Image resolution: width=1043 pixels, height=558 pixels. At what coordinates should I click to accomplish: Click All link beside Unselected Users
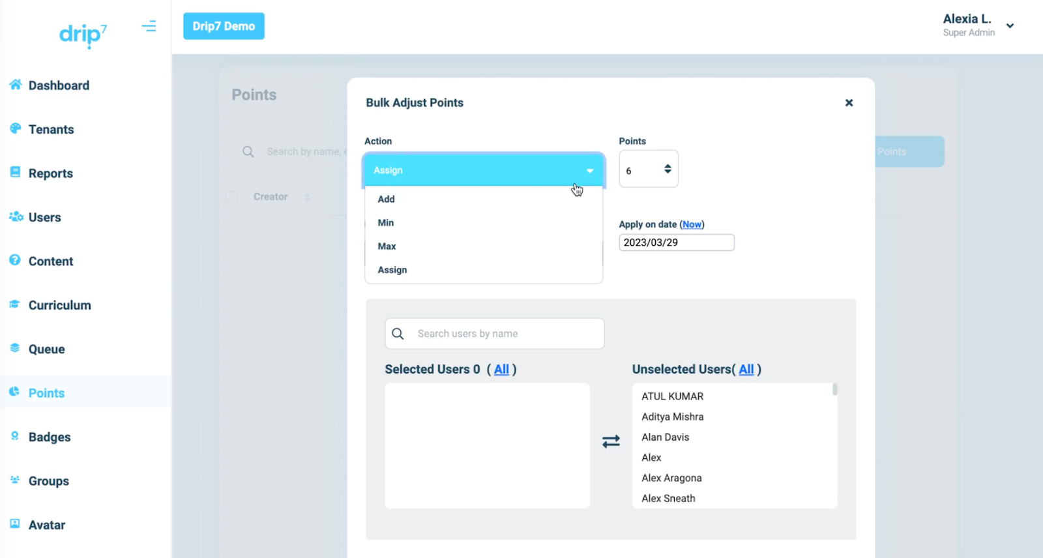(x=746, y=370)
